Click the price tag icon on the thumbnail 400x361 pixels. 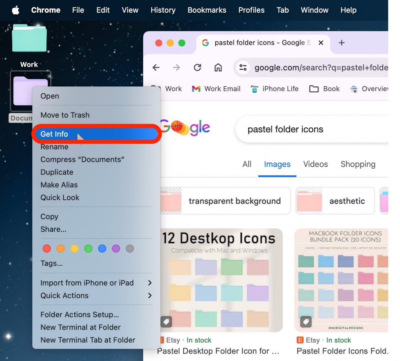pyautogui.click(x=167, y=321)
